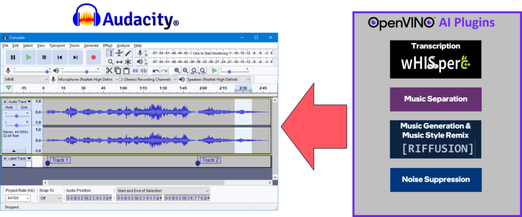Click the green Play button

pyautogui.click(x=29, y=58)
